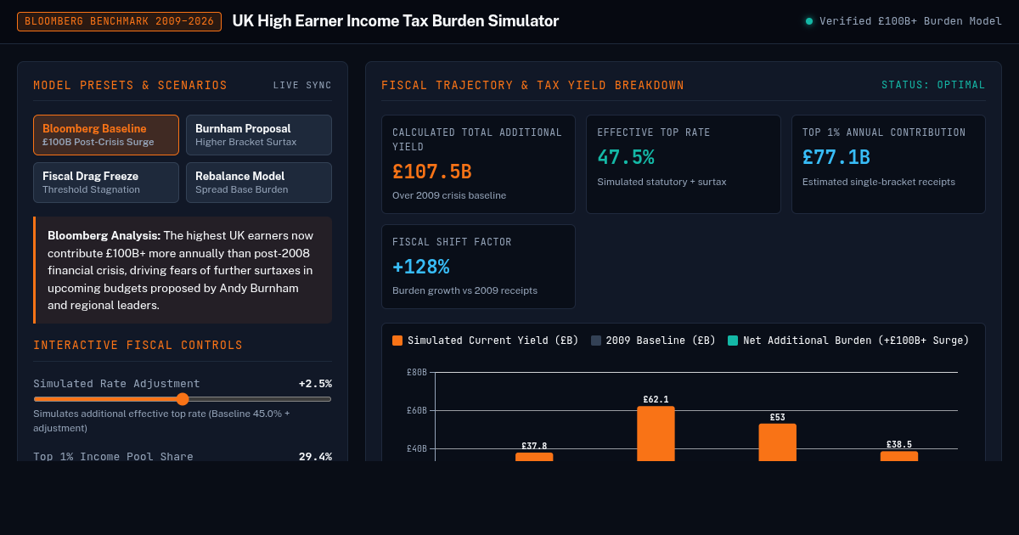
Task: Click the Fiscal Trajectory & Tax Yield heading
Action: (532, 86)
